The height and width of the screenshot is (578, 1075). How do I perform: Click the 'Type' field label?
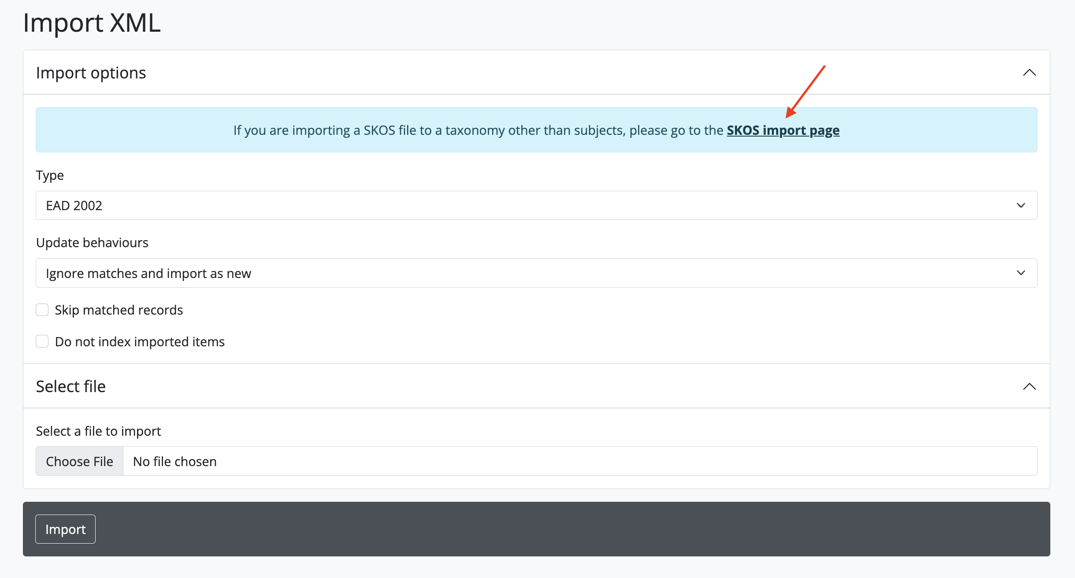pos(50,175)
